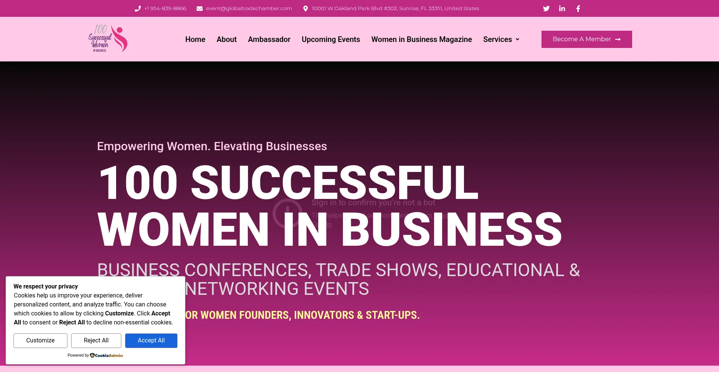Open Women in Business Magazine page

tap(422, 39)
